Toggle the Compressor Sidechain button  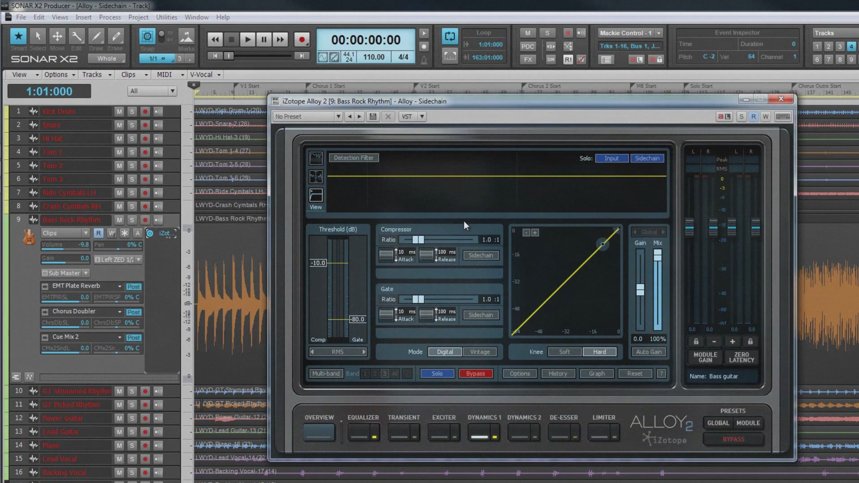tap(481, 255)
